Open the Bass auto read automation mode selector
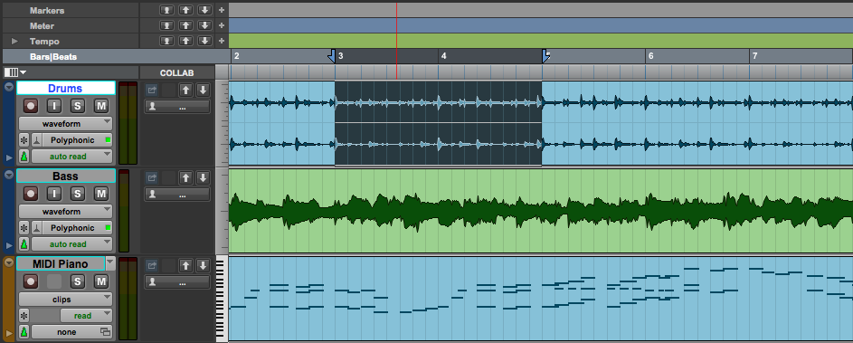Viewport: 853px width, 343px height. 71,244
